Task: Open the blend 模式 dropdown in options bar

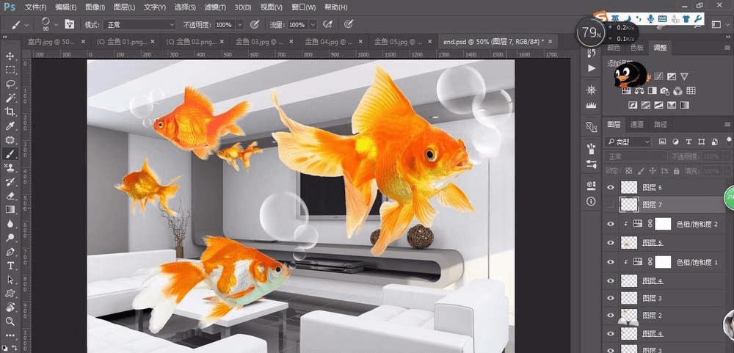Action: 139,24
